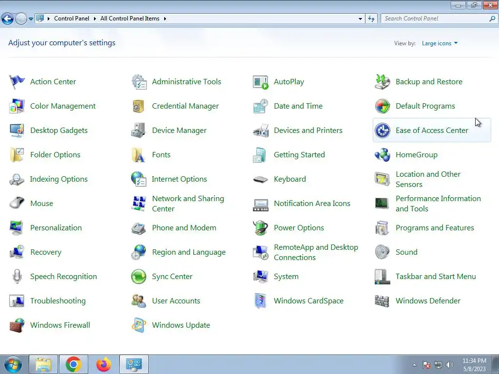Open Windows CardSpace link

tap(308, 301)
